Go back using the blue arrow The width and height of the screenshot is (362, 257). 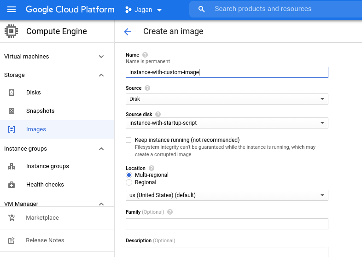coord(128,31)
